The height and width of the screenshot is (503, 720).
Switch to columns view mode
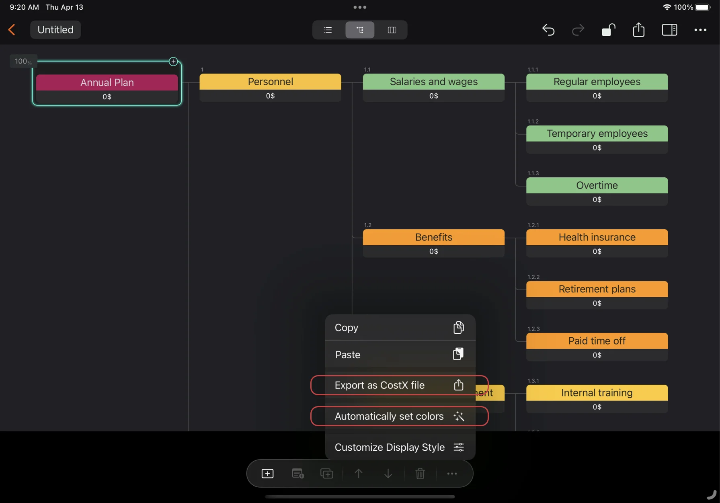coord(392,30)
